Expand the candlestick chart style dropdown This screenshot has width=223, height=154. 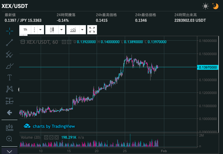pyautogui.click(x=61, y=30)
